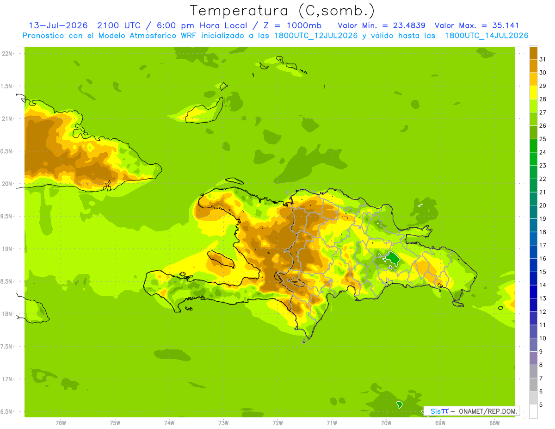Click colorbar label '31'
The height and width of the screenshot is (429, 555).
coord(543,60)
